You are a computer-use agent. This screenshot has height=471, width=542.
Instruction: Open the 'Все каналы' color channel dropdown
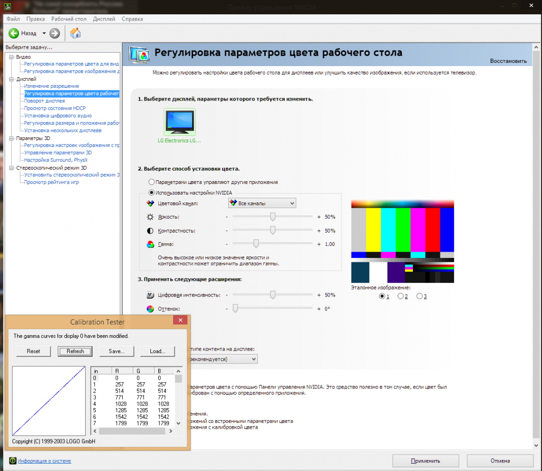point(261,203)
